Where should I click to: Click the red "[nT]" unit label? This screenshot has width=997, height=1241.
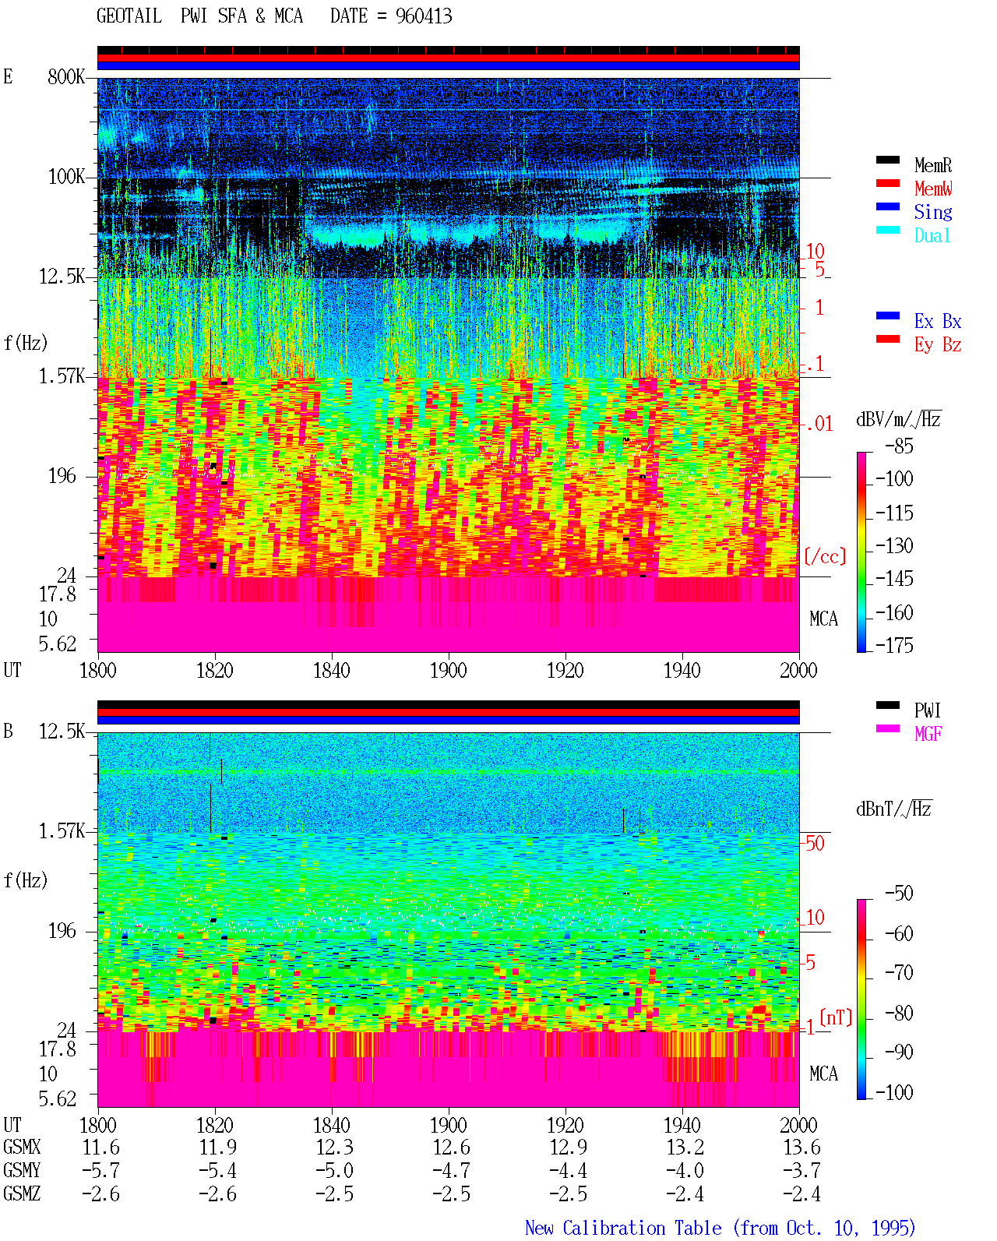836,1017
